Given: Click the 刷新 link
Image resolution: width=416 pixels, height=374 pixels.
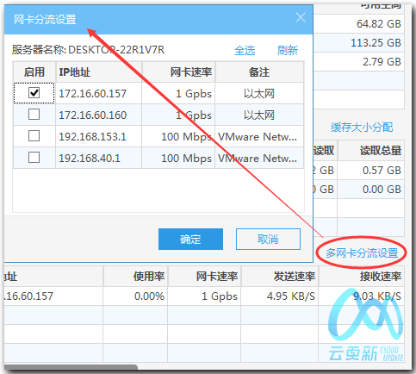Looking at the screenshot, I should [x=288, y=51].
